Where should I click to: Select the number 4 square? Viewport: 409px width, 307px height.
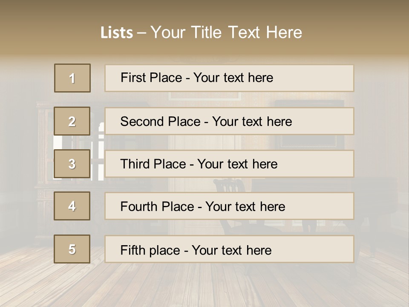coord(72,206)
